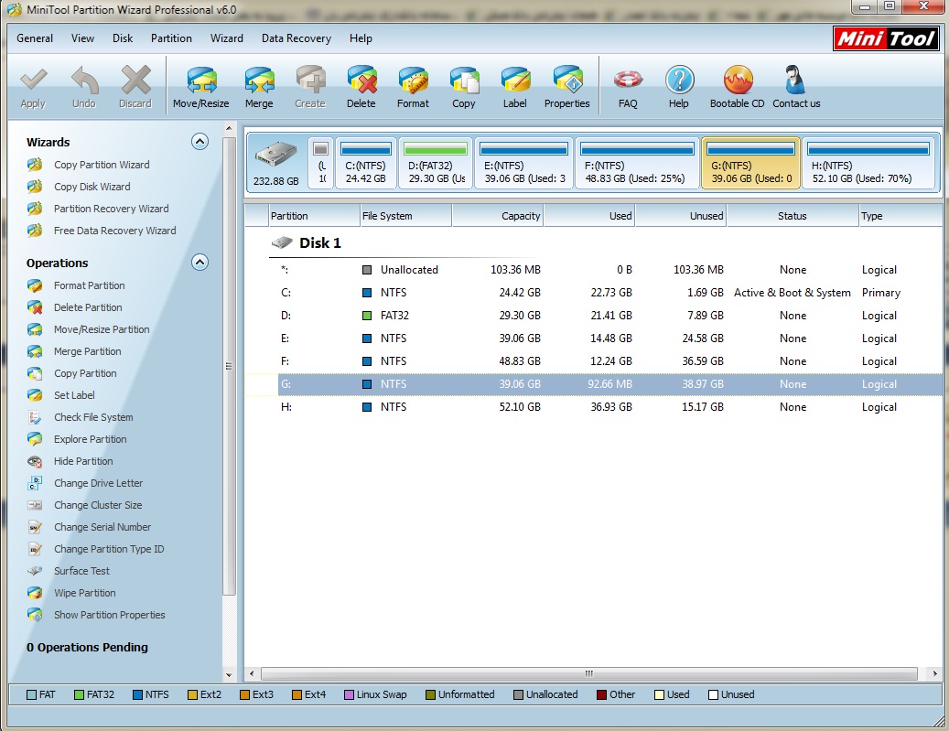Open the View menu
The height and width of the screenshot is (731, 949).
tap(82, 38)
